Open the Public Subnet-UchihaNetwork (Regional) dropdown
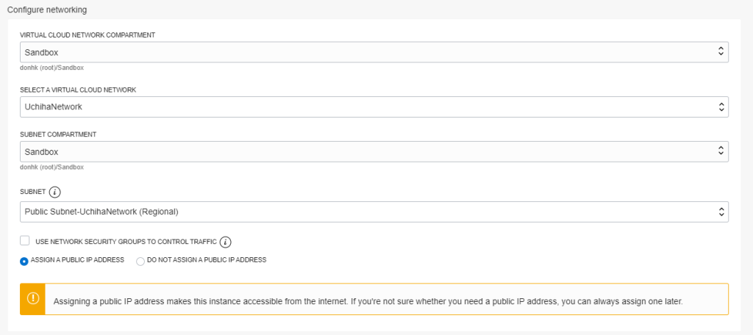This screenshot has height=335, width=753. [x=374, y=212]
